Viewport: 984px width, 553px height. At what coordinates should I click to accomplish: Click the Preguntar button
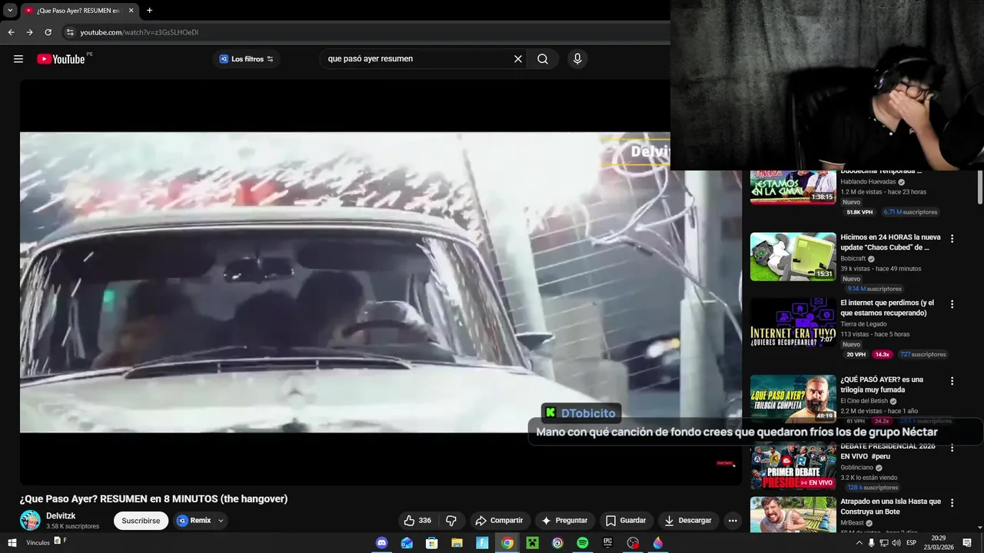[565, 521]
